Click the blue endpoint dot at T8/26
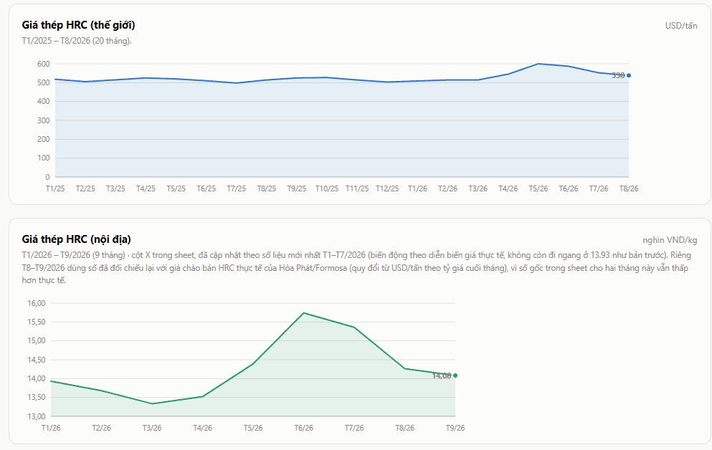This screenshot has width=712, height=450. click(628, 76)
